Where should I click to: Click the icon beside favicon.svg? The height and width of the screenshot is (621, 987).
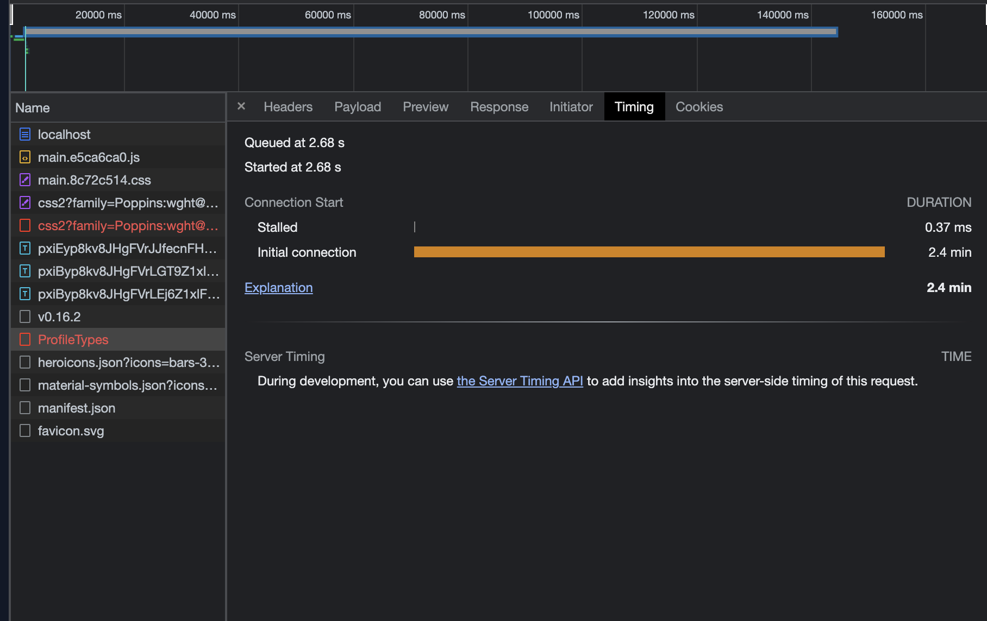[x=24, y=430]
